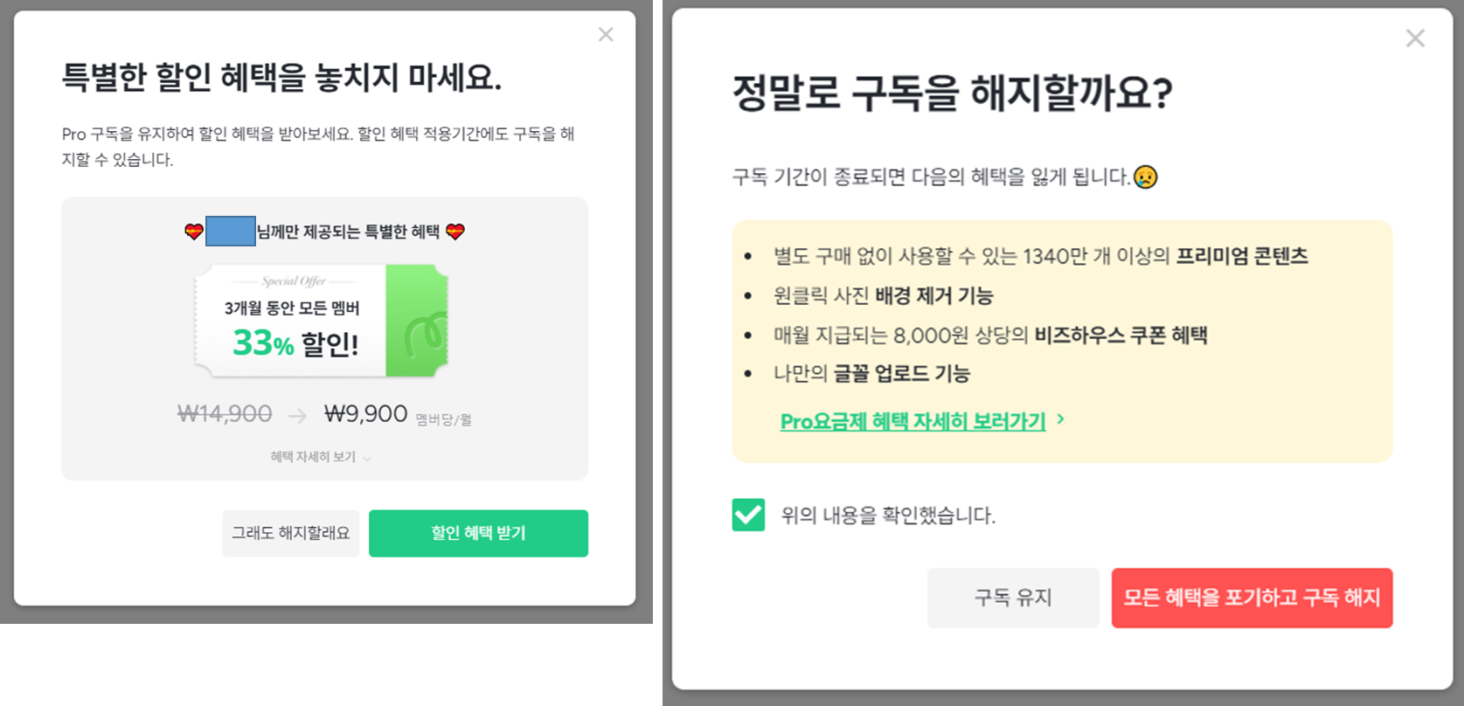Click the chevron next to 혜택 자세히 보기
This screenshot has width=1464, height=706.
pyautogui.click(x=367, y=457)
